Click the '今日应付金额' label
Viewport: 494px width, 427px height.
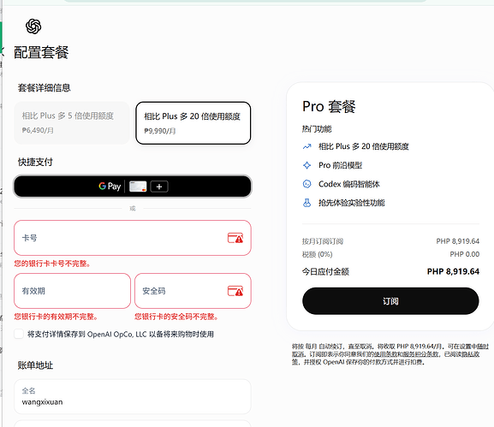(x=325, y=271)
